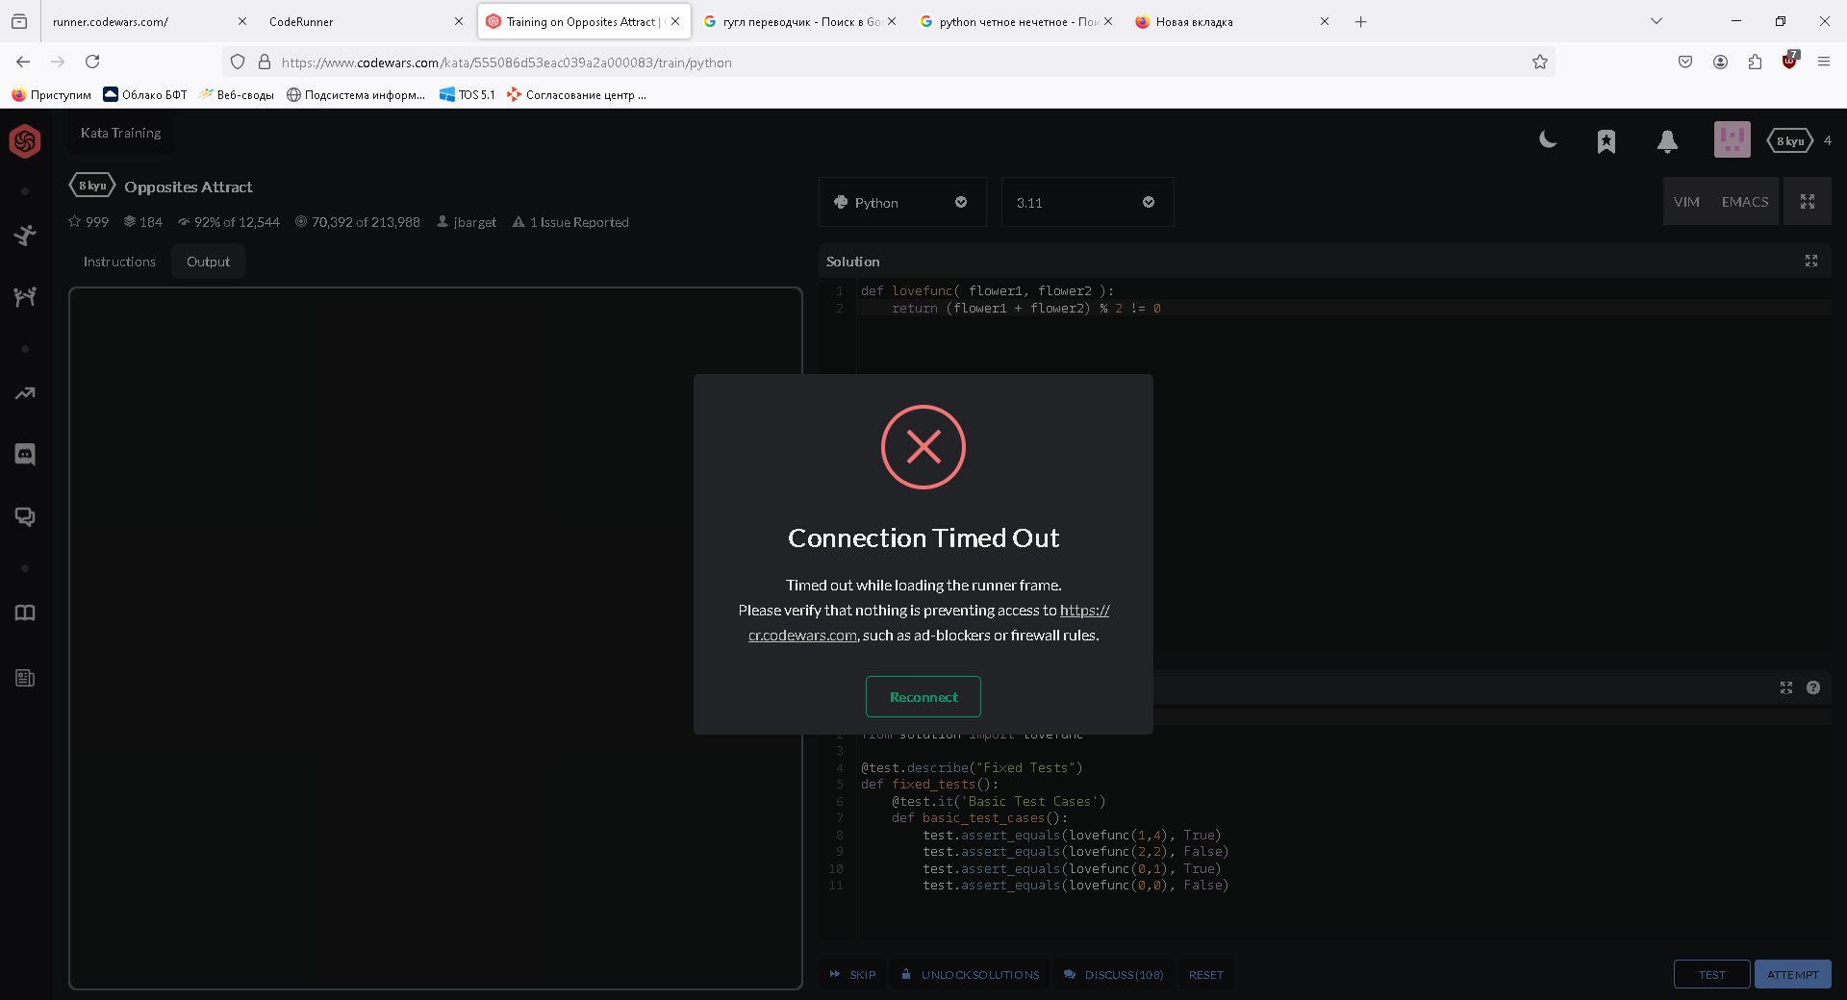The height and width of the screenshot is (1000, 1847).
Task: Toggle dark mode moon icon
Action: (1548, 140)
